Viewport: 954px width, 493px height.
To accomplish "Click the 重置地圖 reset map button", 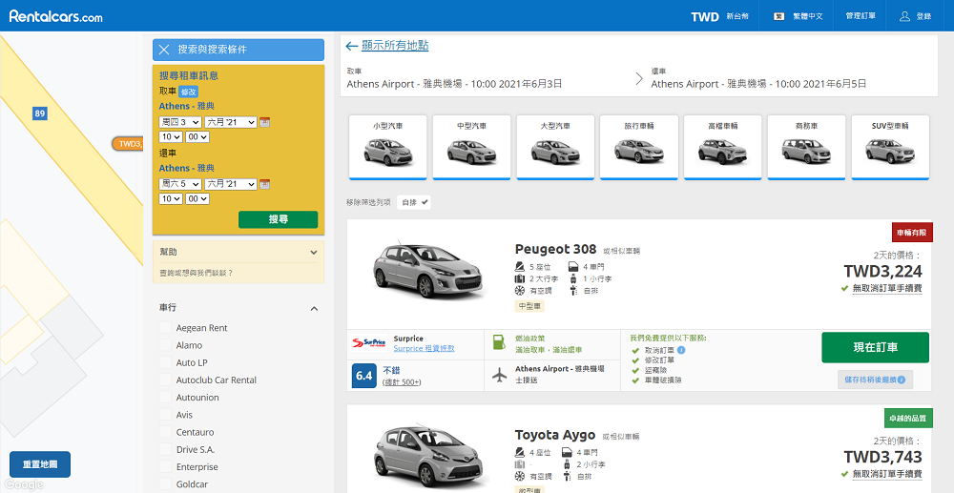I will (x=40, y=464).
